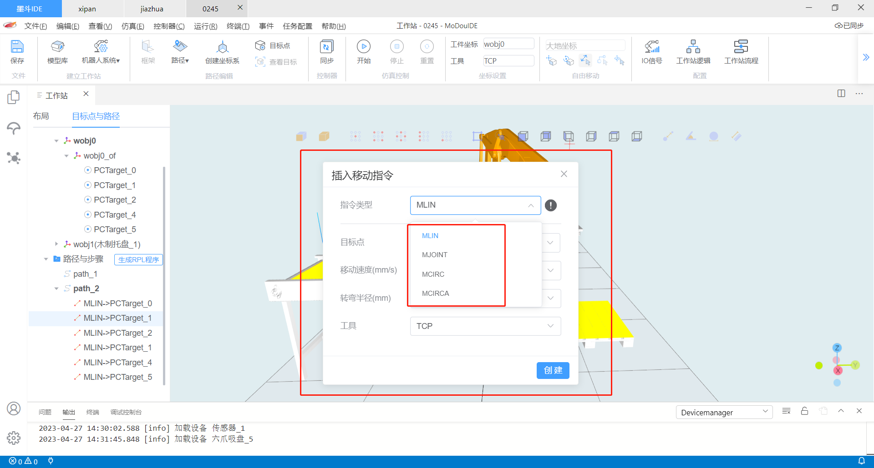Open the Workstation Flow (工作站流程) icon
Viewport: 874px width, 468px height.
[741, 47]
